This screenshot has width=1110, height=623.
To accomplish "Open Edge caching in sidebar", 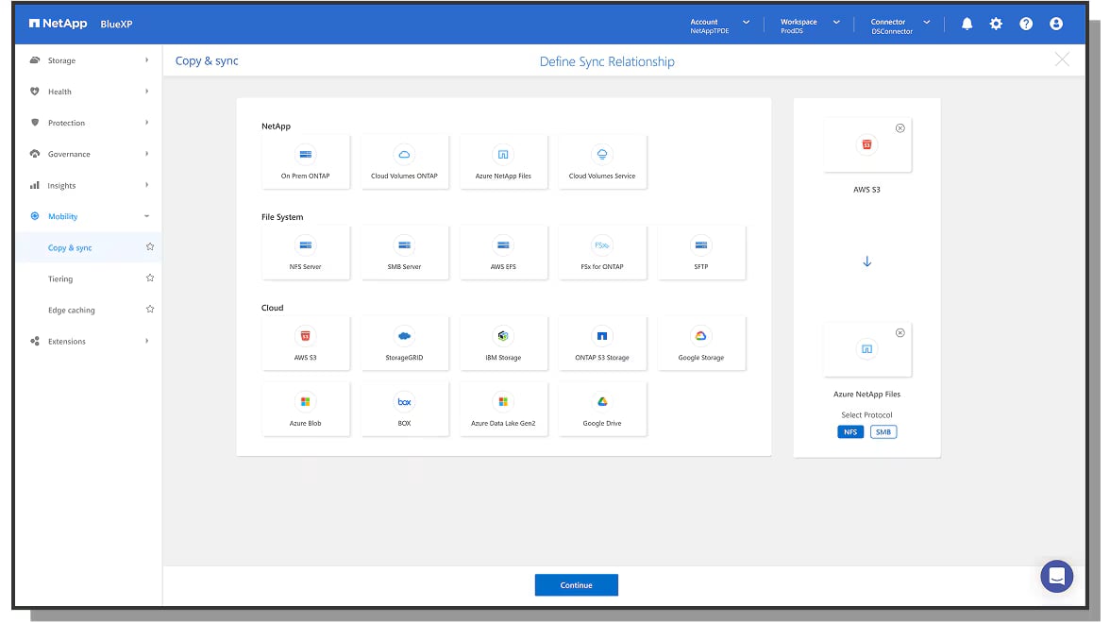I will click(x=72, y=310).
